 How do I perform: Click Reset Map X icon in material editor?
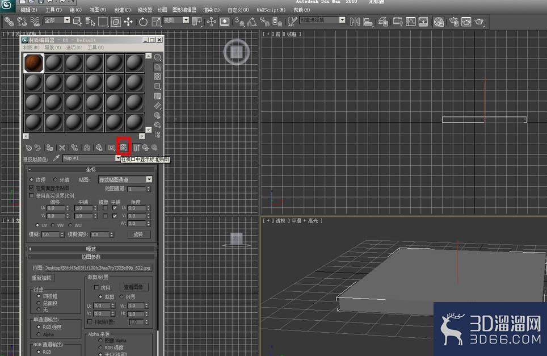(62, 148)
